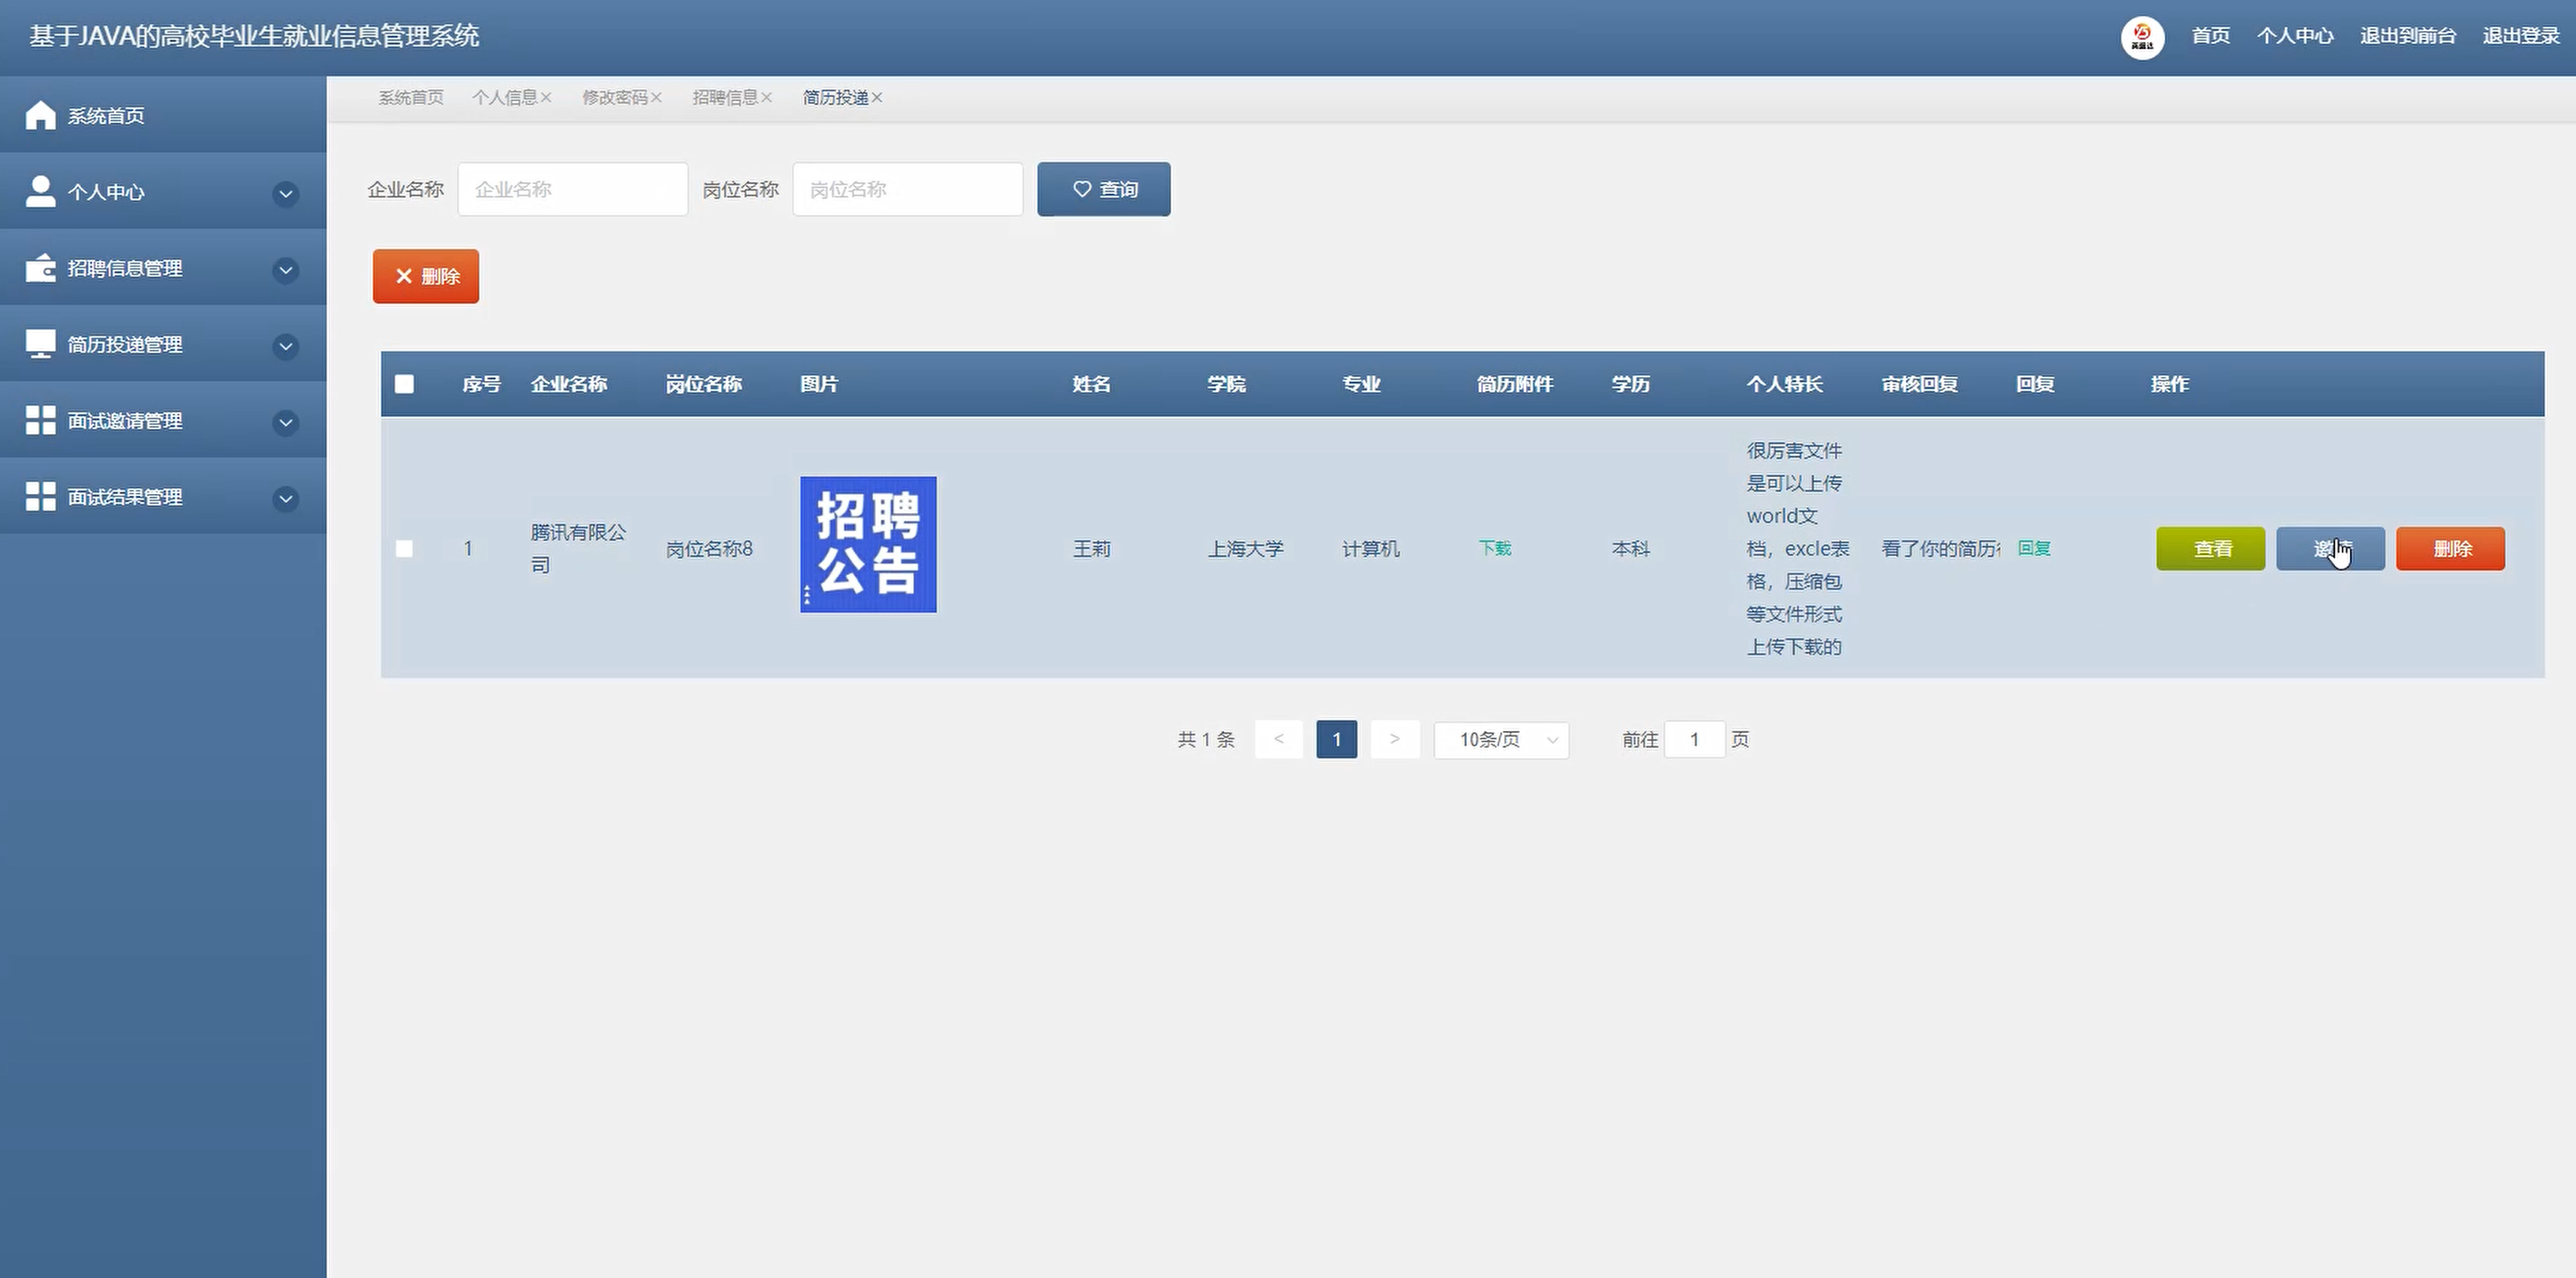Switch to the 个人信息 tab
This screenshot has width=2576, height=1278.
pos(504,97)
